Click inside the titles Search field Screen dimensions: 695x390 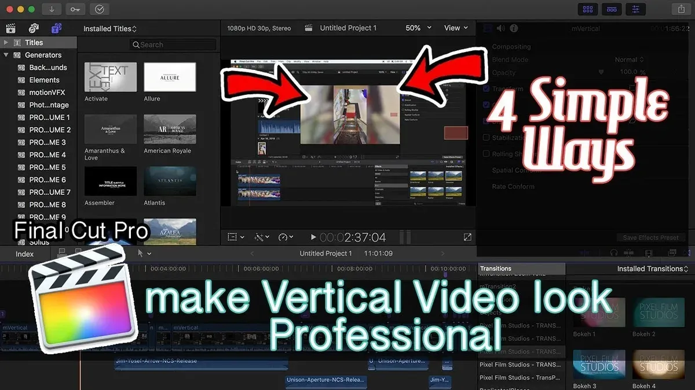coord(173,44)
